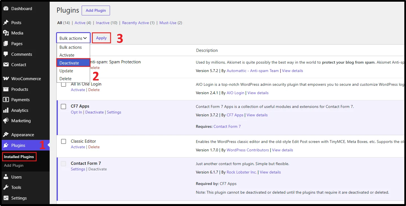The width and height of the screenshot is (406, 206).
Task: Click the Plugins page heading
Action: [68, 10]
